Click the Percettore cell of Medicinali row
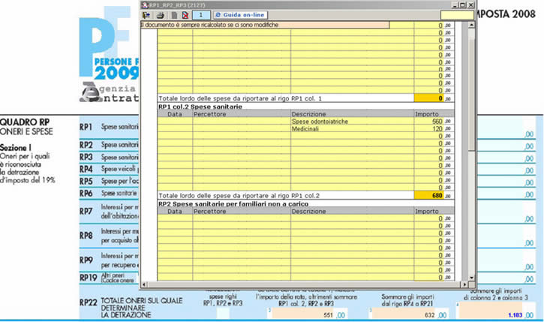Screen dimensions: 544x322 pos(241,129)
